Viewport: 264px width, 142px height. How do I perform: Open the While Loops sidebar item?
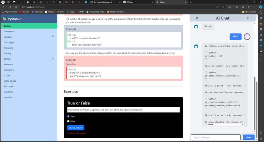29,81
